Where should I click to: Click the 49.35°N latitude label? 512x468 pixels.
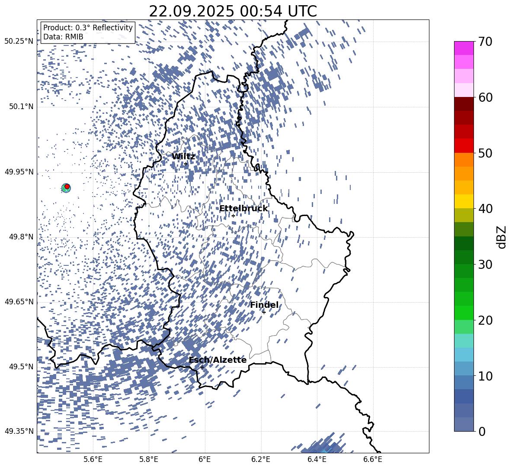click(19, 431)
